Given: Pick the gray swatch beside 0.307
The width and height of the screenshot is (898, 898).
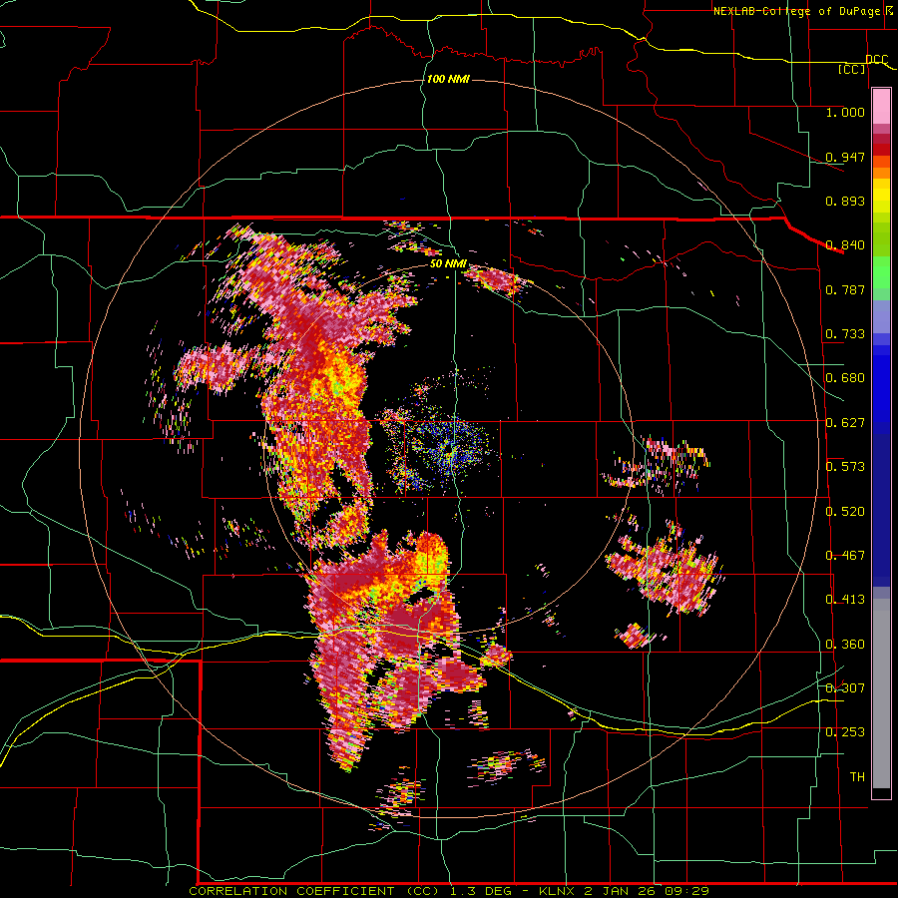Looking at the screenshot, I should click(881, 693).
